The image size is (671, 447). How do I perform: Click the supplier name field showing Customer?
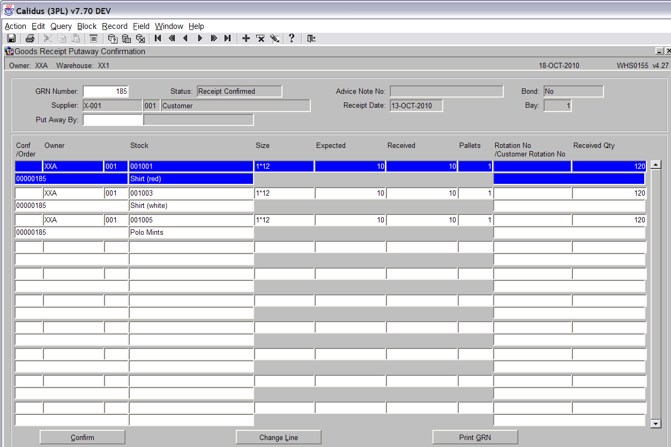pyautogui.click(x=235, y=106)
